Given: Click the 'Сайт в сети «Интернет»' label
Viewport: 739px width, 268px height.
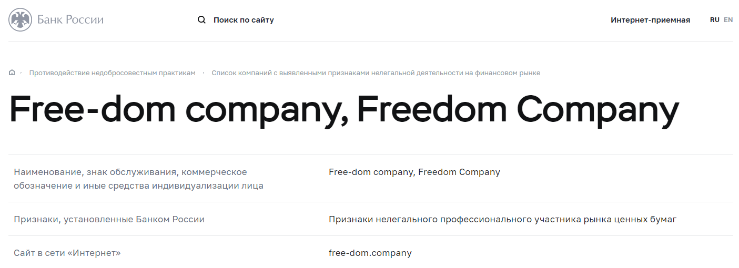Looking at the screenshot, I should tap(67, 253).
